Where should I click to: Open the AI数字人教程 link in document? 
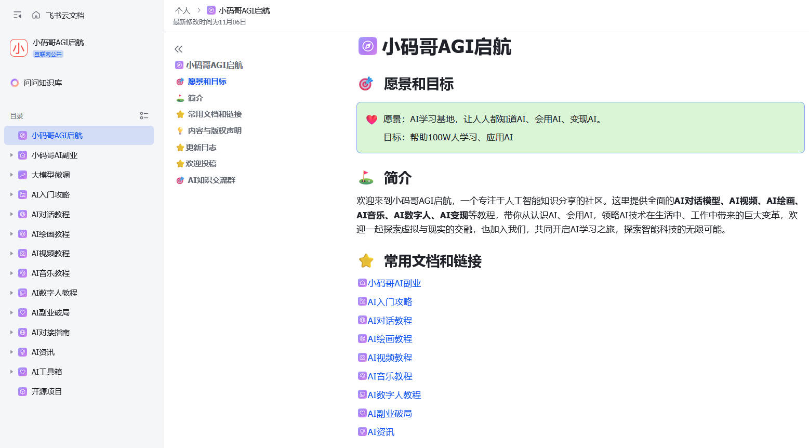coord(394,395)
